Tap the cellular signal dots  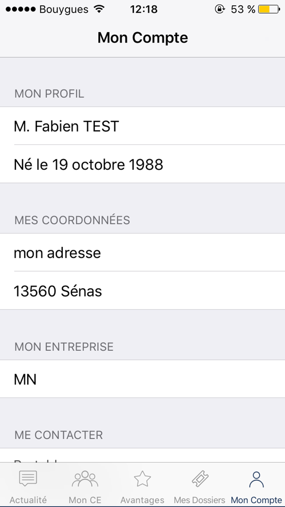21,9
